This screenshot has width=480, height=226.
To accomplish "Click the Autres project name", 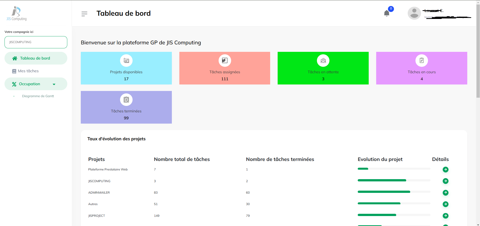I will pos(93,204).
